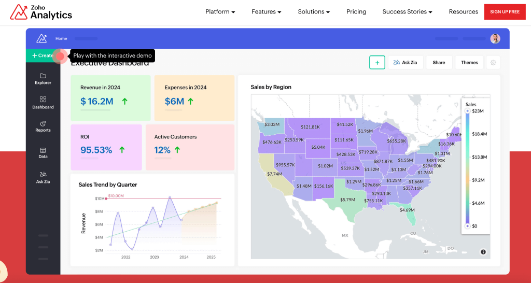Click the $121.81K map label
The width and height of the screenshot is (531, 283).
pyautogui.click(x=311, y=126)
